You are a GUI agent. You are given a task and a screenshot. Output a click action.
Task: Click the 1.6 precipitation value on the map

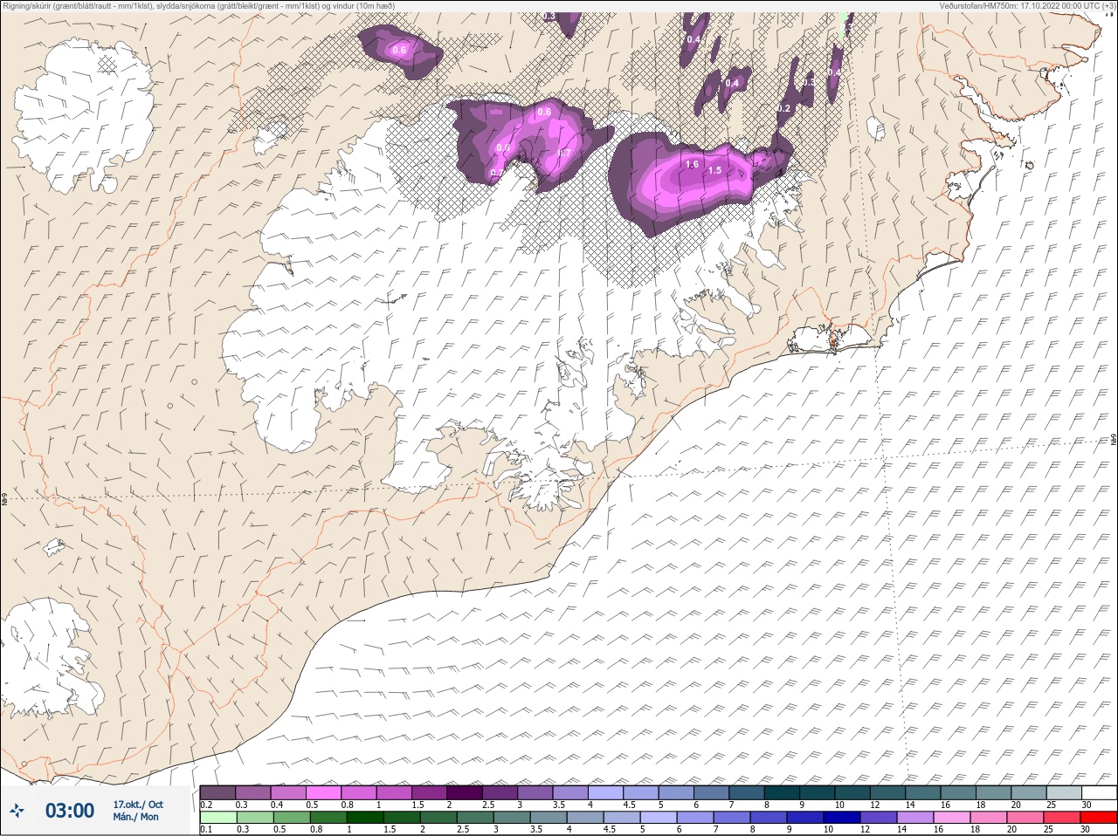coord(692,164)
